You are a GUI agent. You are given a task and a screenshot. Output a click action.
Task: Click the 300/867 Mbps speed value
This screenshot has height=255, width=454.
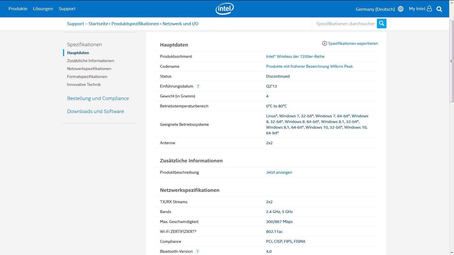(279, 222)
